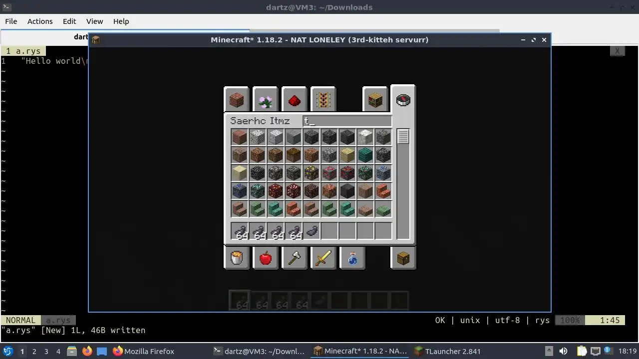
Task: Click the item search field containing "t"
Action: [x=347, y=121]
